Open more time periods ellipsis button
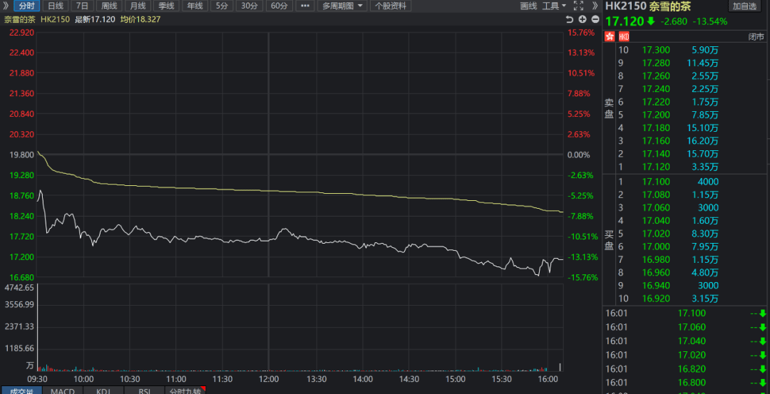 click(x=304, y=6)
